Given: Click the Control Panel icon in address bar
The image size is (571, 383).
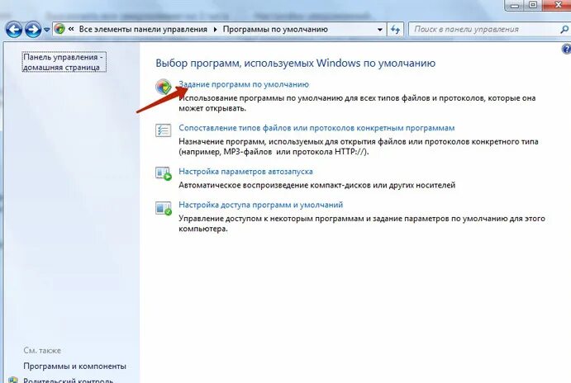Looking at the screenshot, I should pyautogui.click(x=59, y=29).
